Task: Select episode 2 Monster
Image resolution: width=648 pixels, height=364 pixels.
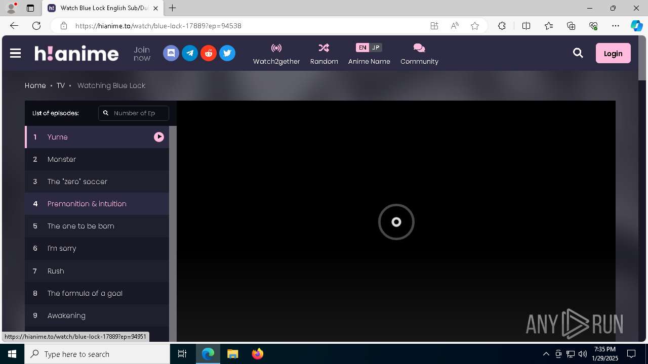Action: (97, 159)
